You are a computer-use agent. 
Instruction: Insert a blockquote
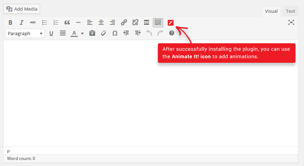coord(67,23)
